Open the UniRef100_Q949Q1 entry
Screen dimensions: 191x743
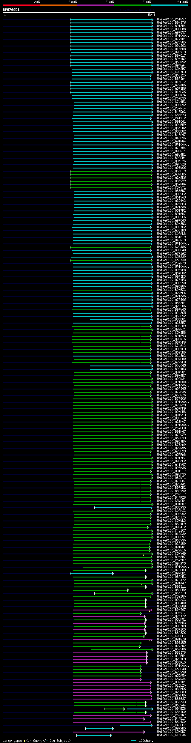[171, 372]
